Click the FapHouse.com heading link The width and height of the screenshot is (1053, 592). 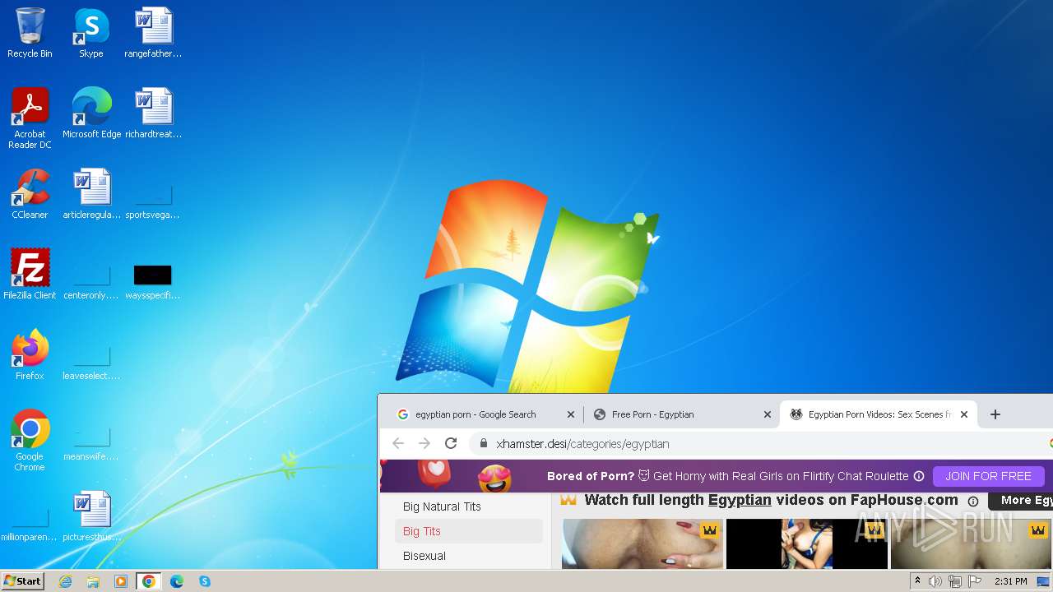click(x=771, y=500)
